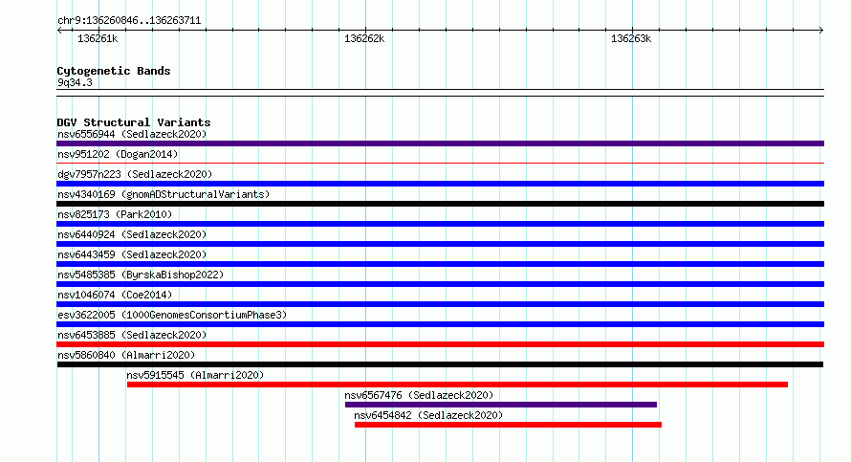The width and height of the screenshot is (851, 462).
Task: Click the chr9:136260846..136263711 coordinate text
Action: (129, 21)
